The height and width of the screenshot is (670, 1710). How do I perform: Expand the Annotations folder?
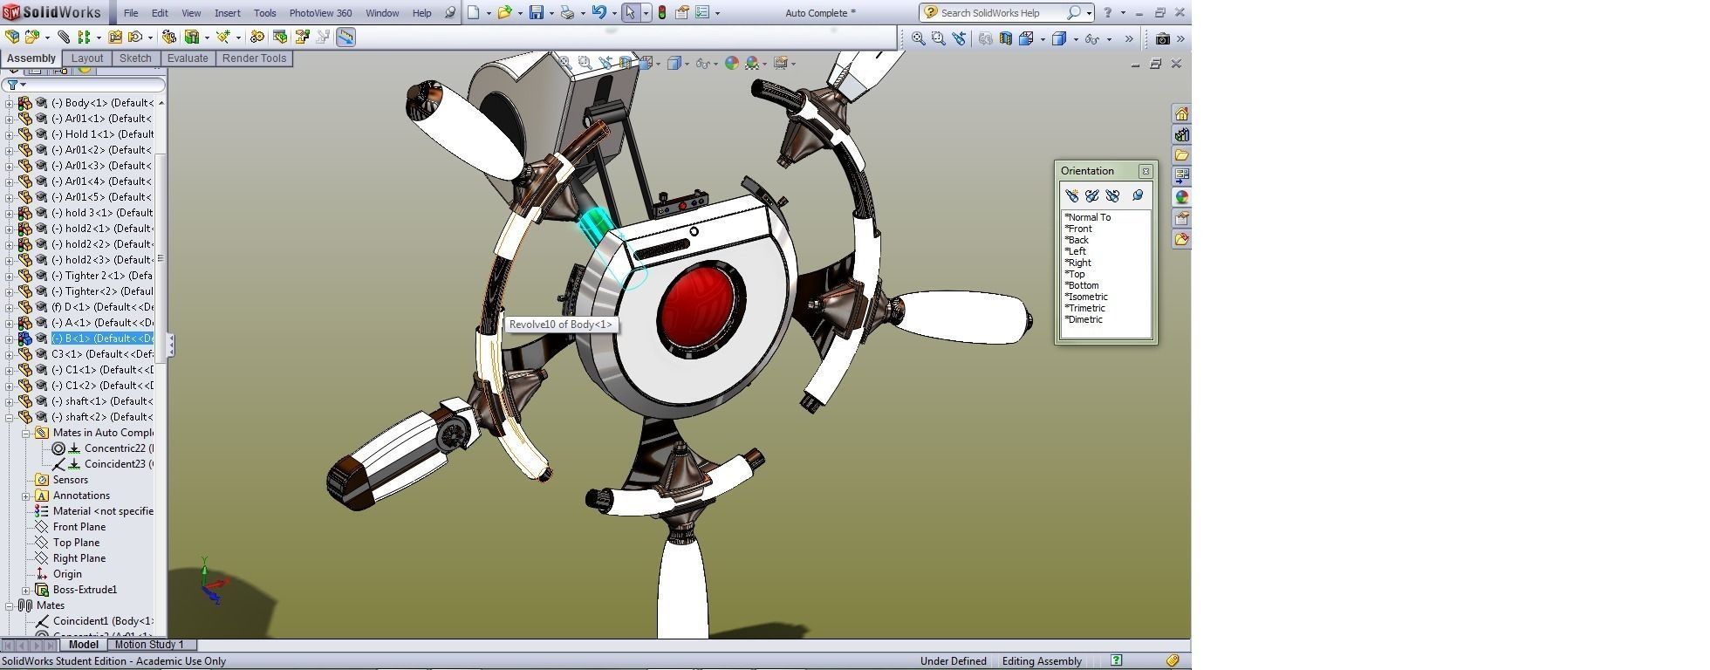(x=26, y=496)
